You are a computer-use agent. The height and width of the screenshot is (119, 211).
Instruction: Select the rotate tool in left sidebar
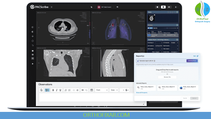tap(33, 41)
